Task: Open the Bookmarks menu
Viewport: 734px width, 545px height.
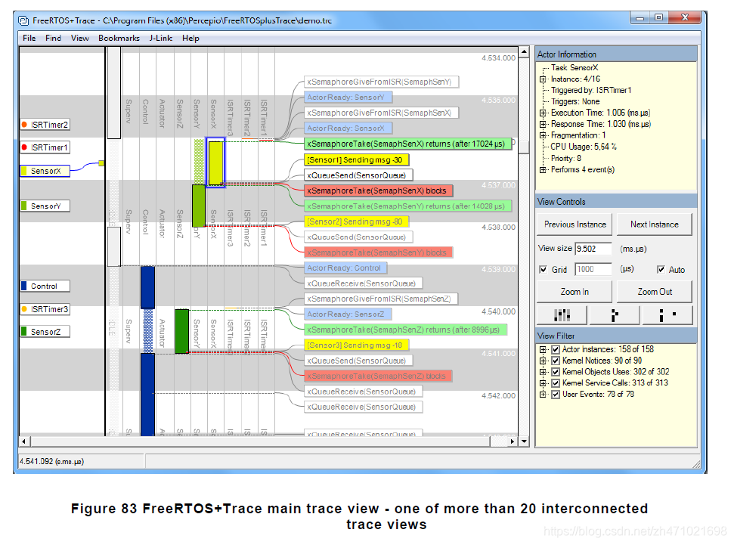Action: 119,38
